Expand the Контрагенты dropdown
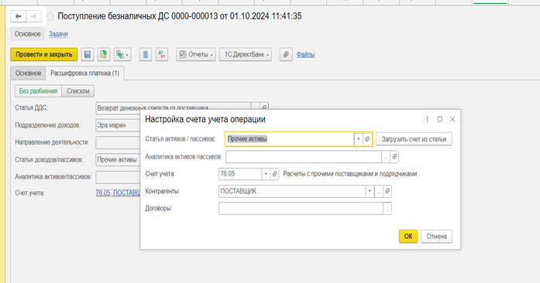 point(370,191)
